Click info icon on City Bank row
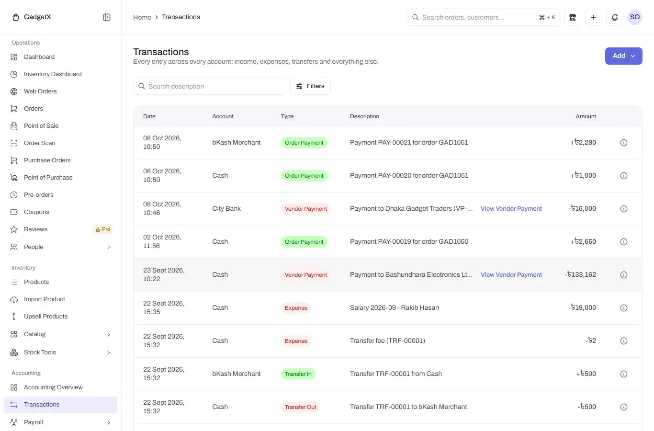The width and height of the screenshot is (654, 431). (x=624, y=209)
